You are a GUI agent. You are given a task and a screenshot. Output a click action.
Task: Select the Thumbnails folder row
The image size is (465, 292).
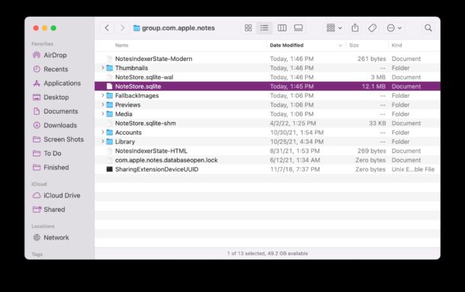point(268,68)
